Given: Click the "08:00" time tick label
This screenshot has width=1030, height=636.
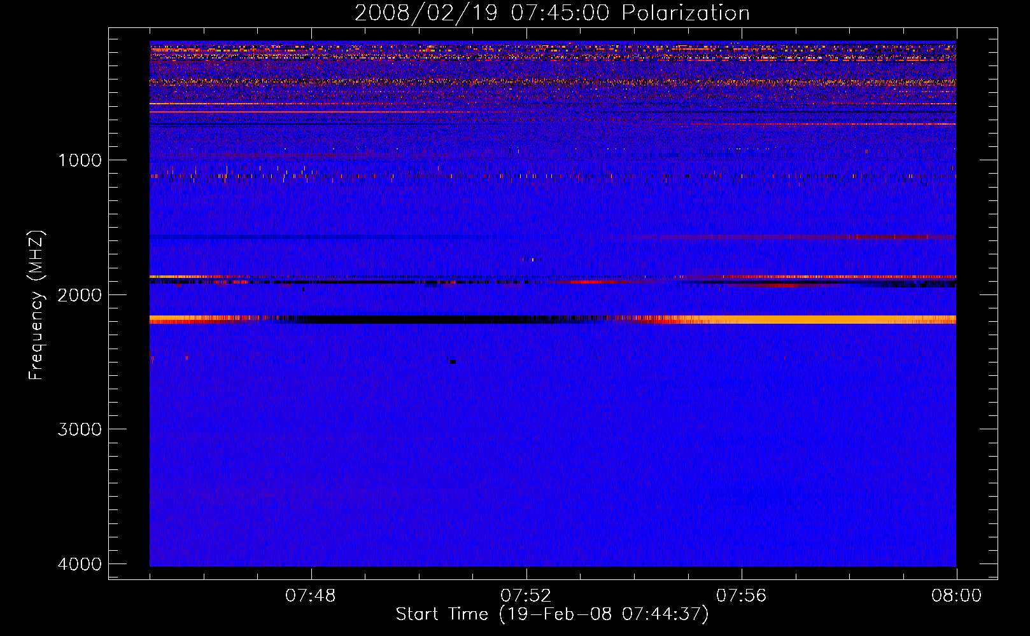Looking at the screenshot, I should (956, 596).
